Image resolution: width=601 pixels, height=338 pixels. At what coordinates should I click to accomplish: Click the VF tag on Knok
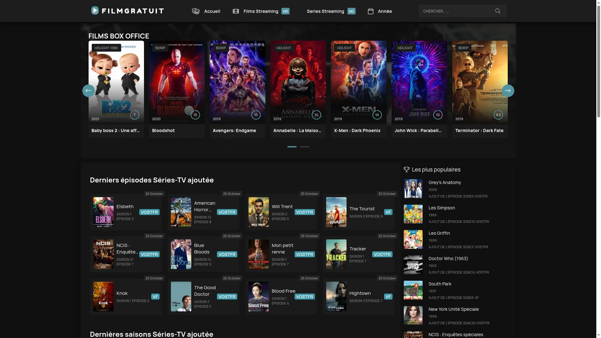(x=155, y=297)
